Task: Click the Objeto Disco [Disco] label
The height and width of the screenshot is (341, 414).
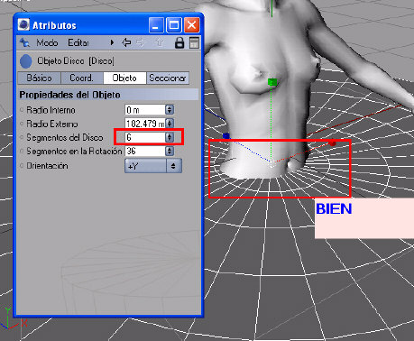Action: 76,61
